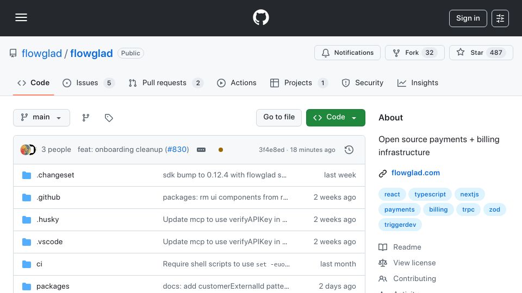This screenshot has width=522, height=293.
Task: Open the Pull requests tab
Action: pos(165,82)
